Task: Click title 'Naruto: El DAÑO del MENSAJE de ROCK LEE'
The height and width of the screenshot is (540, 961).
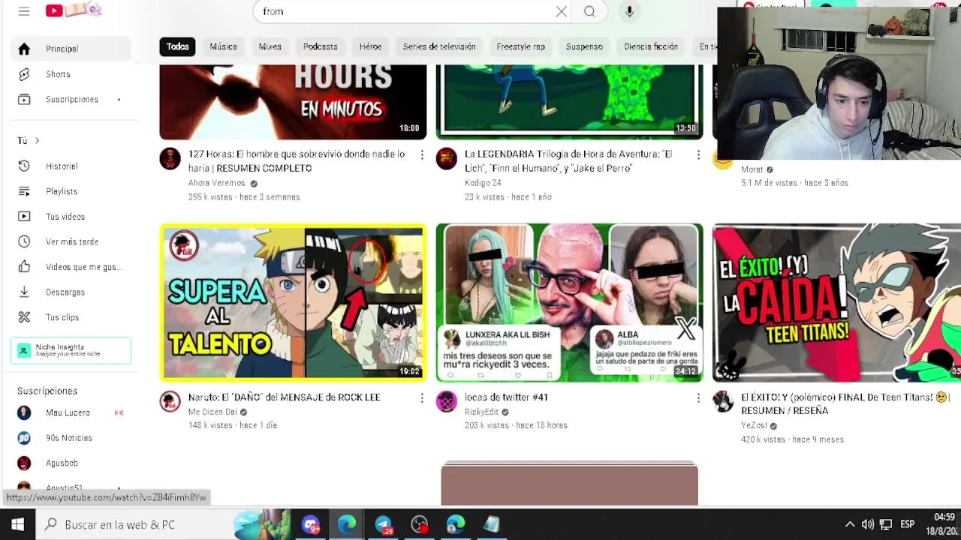Action: coord(284,397)
